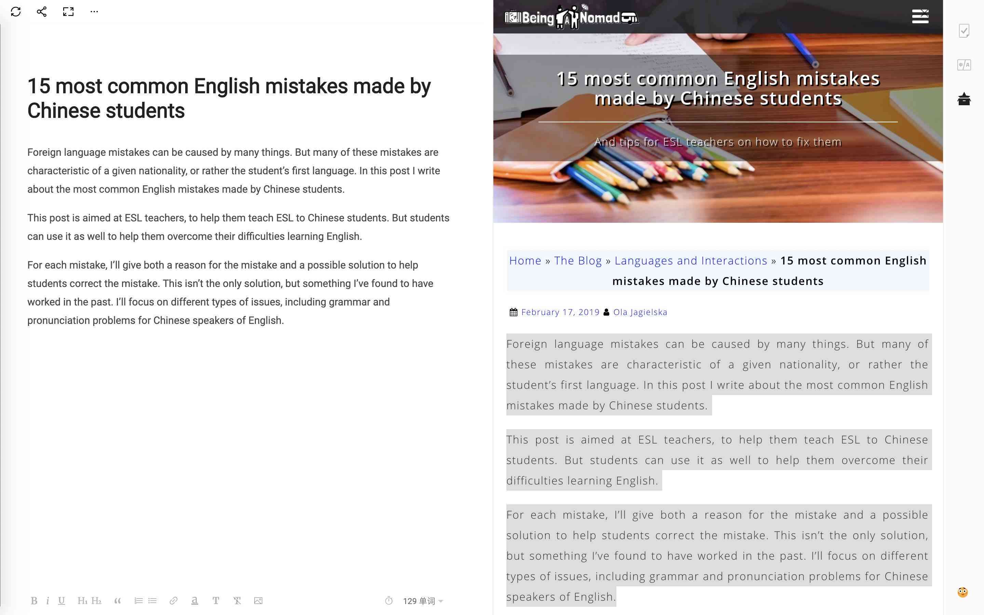
Task: Click the share icon in top toolbar
Action: (x=40, y=11)
